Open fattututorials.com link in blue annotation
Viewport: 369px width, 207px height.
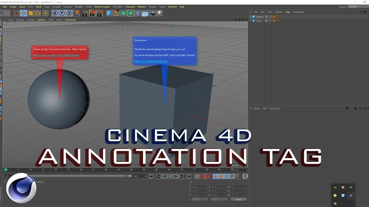coord(151,61)
